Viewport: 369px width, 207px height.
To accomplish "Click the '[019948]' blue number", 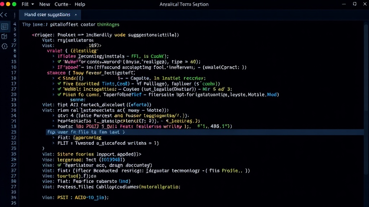I will click(x=112, y=160).
